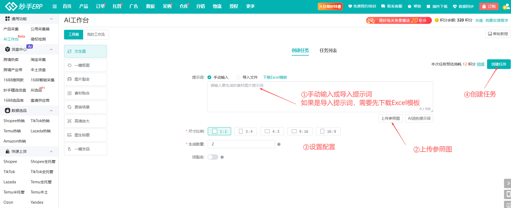The height and width of the screenshot is (208, 511).
Task: Toggle the 词裂变 switch
Action: (213, 157)
